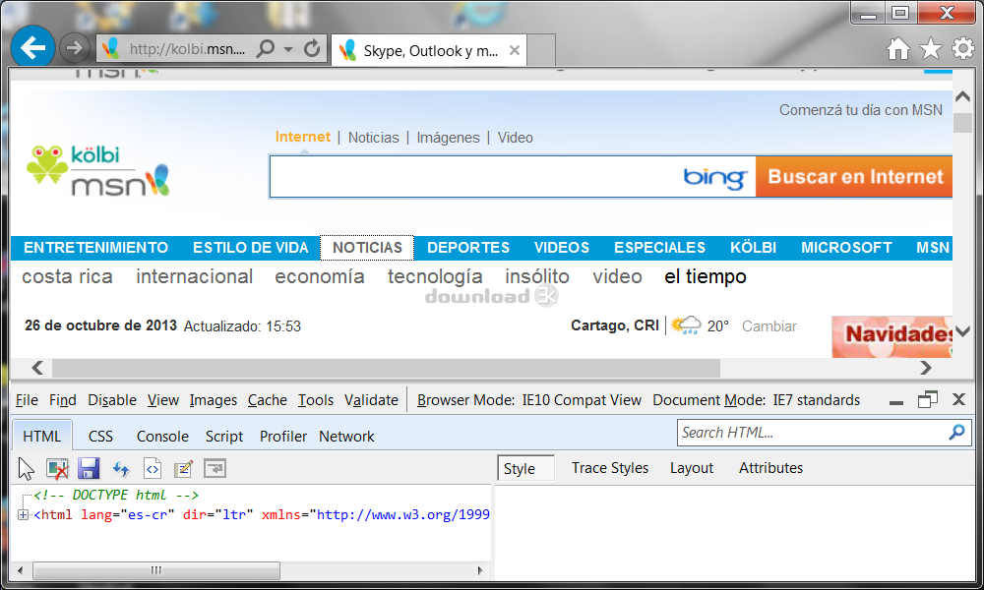
Task: Click the weather icon beside 20°
Action: point(685,325)
